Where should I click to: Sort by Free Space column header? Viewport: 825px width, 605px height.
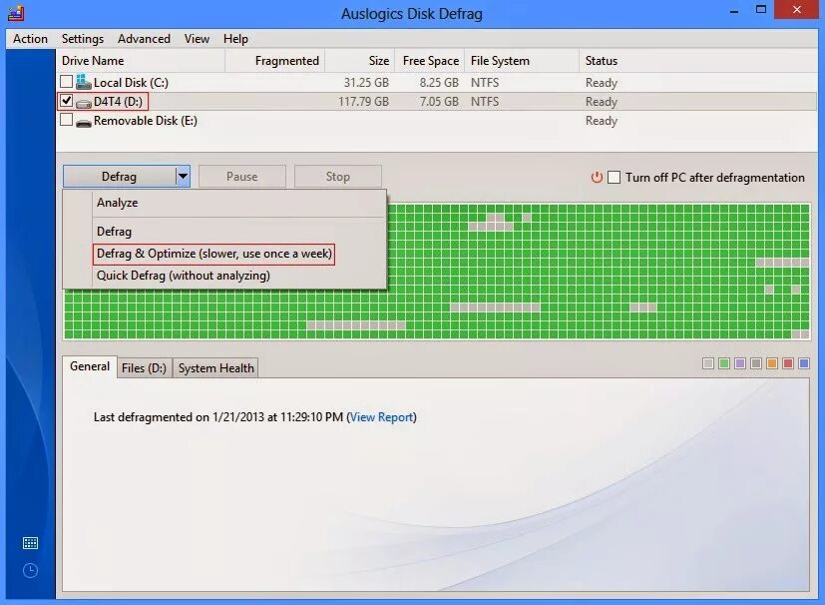(429, 61)
